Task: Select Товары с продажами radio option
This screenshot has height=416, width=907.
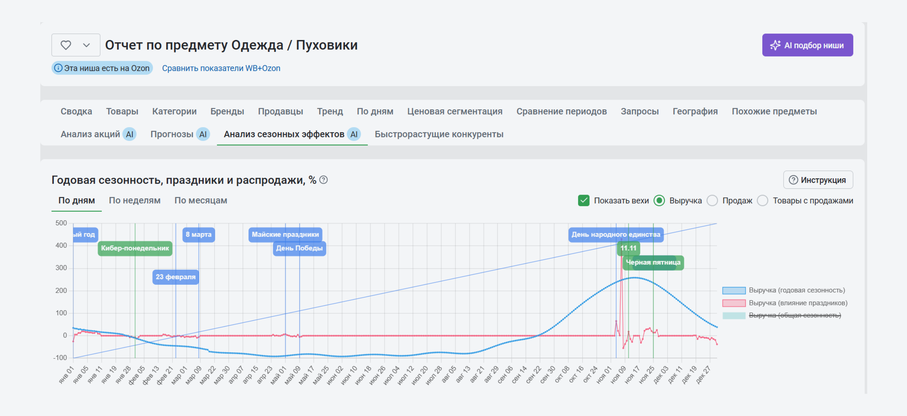Action: coord(763,201)
